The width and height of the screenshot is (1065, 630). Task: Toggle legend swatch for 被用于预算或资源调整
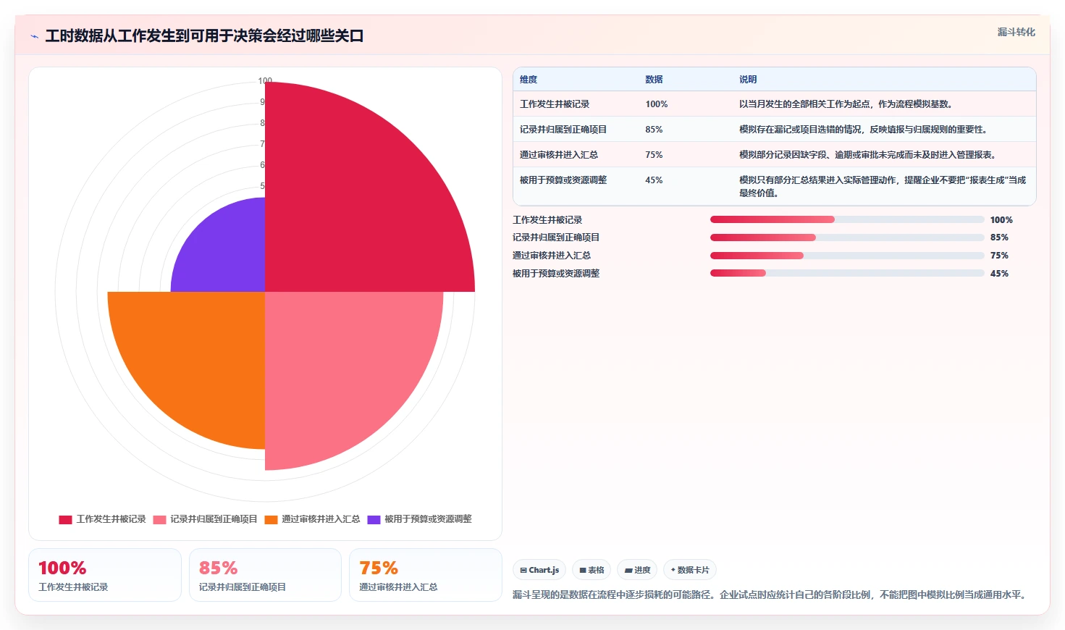click(374, 519)
